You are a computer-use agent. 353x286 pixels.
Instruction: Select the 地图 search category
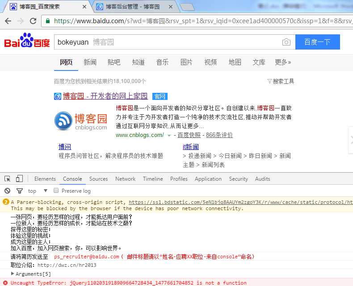pos(235,62)
